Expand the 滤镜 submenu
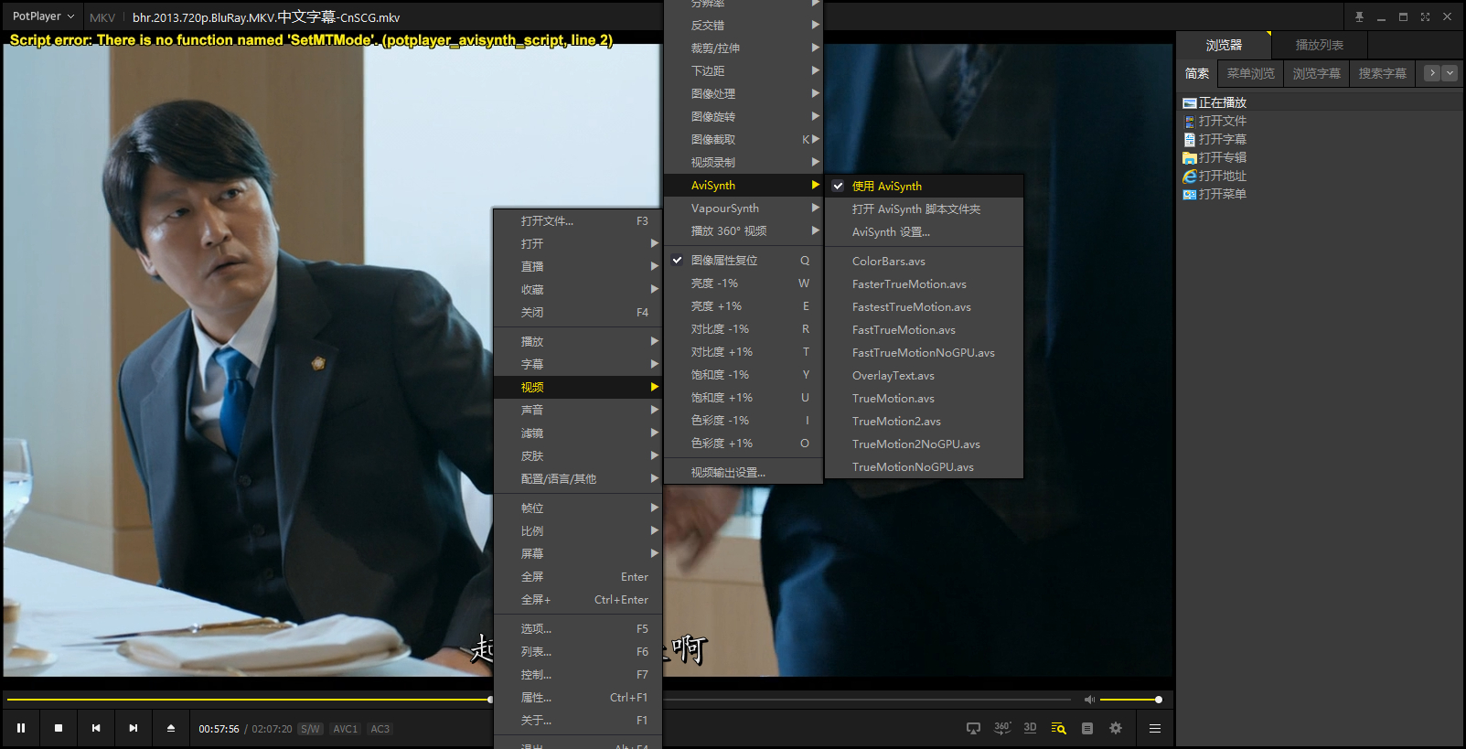The width and height of the screenshot is (1466, 749). pos(577,433)
